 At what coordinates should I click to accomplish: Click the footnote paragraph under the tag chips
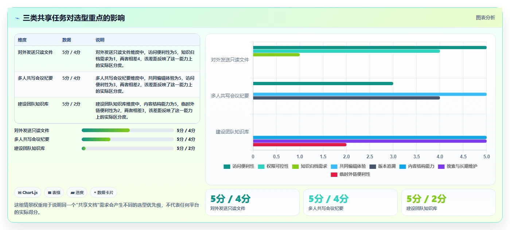tap(106, 209)
